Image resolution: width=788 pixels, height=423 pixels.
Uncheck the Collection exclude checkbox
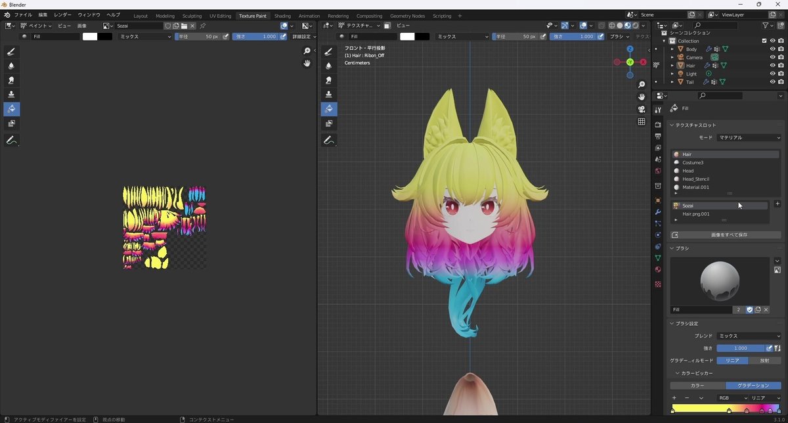764,41
